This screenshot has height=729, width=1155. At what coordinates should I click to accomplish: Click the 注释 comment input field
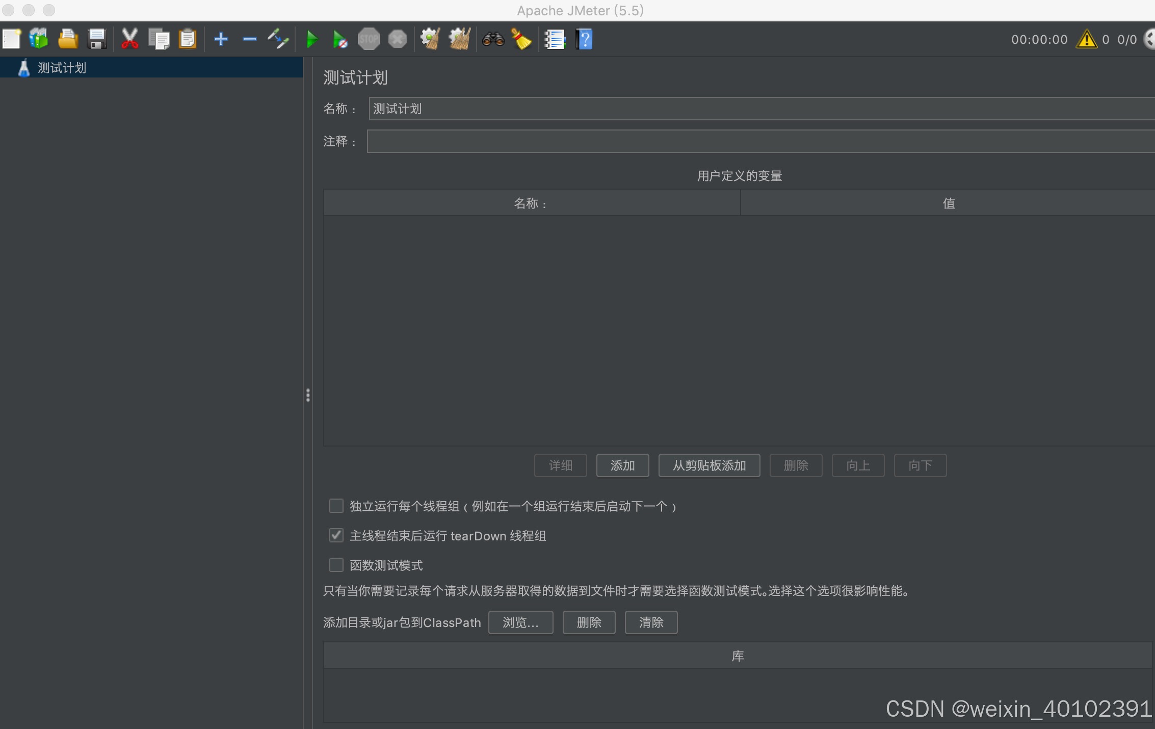click(759, 141)
